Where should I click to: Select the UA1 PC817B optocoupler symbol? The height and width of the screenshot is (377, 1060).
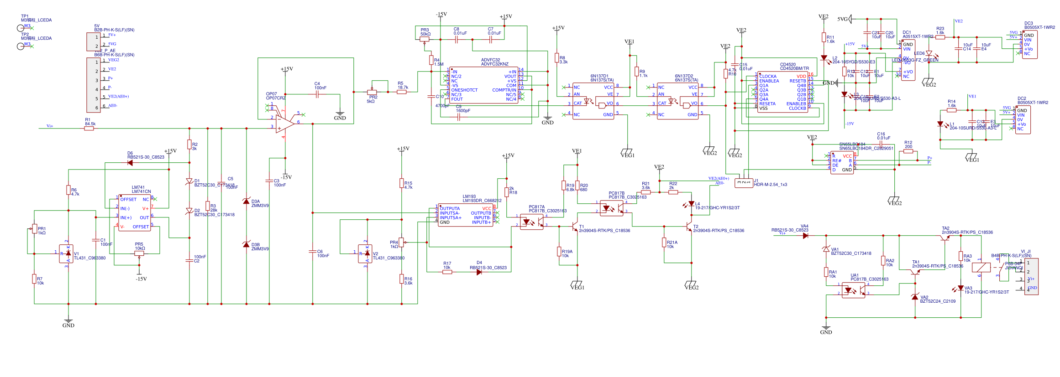click(854, 290)
